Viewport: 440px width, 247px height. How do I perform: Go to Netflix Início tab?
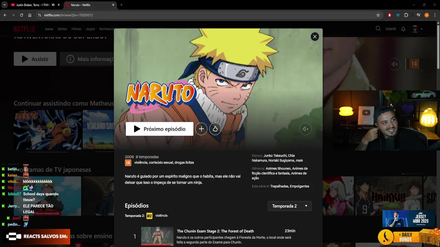coord(49,29)
